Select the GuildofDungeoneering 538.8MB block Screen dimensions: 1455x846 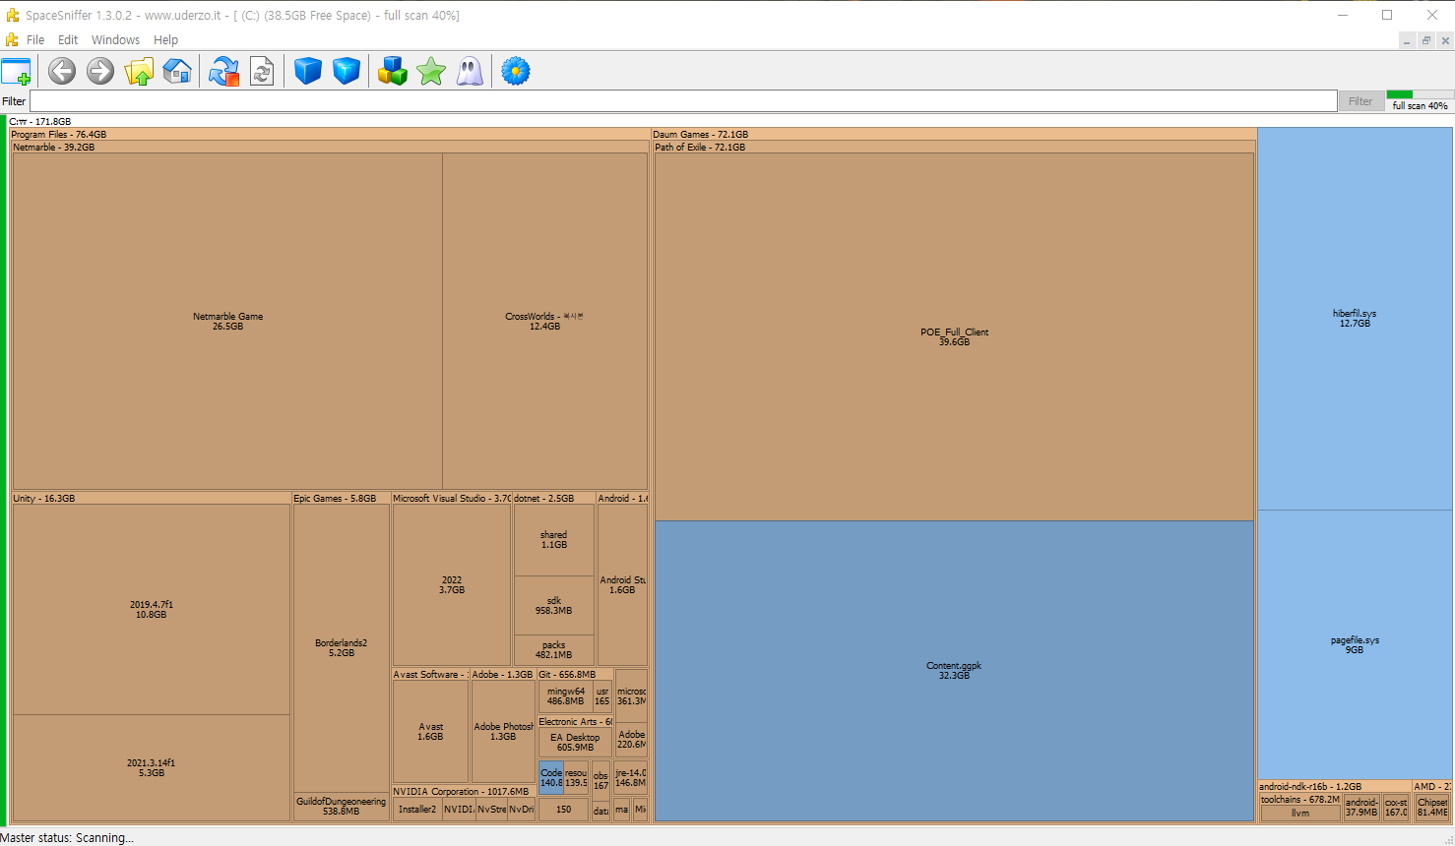coord(342,807)
